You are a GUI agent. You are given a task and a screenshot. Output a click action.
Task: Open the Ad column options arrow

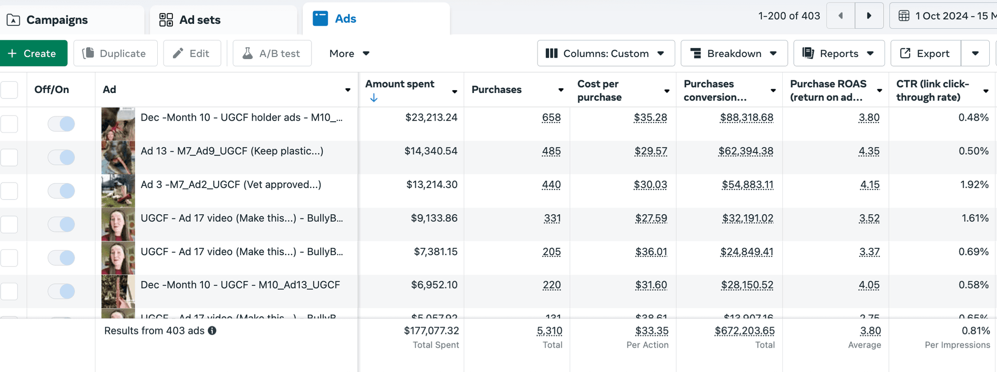click(x=348, y=90)
